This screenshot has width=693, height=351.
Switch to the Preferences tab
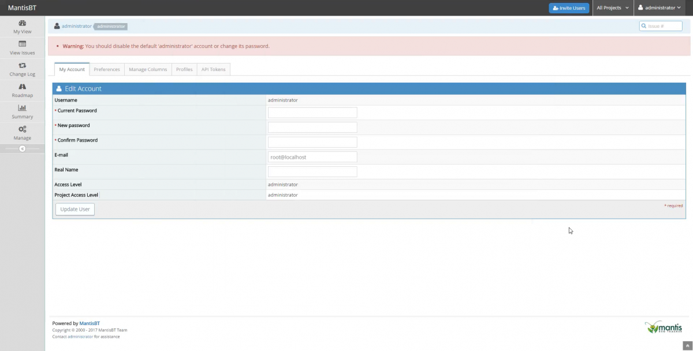point(106,69)
